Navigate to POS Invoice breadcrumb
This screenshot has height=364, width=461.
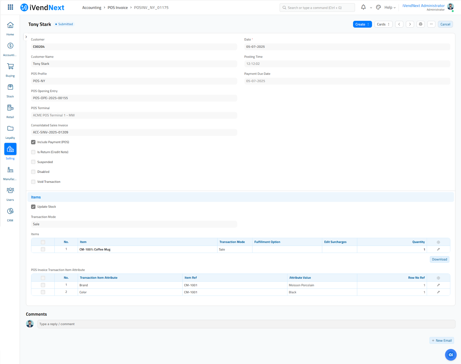[118, 7]
